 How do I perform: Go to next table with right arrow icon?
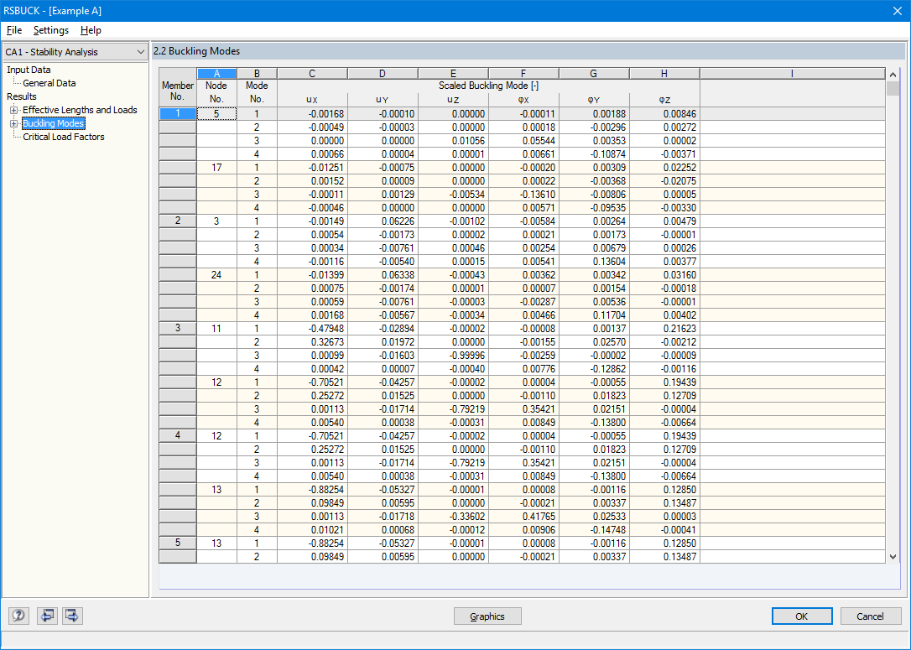tap(72, 615)
